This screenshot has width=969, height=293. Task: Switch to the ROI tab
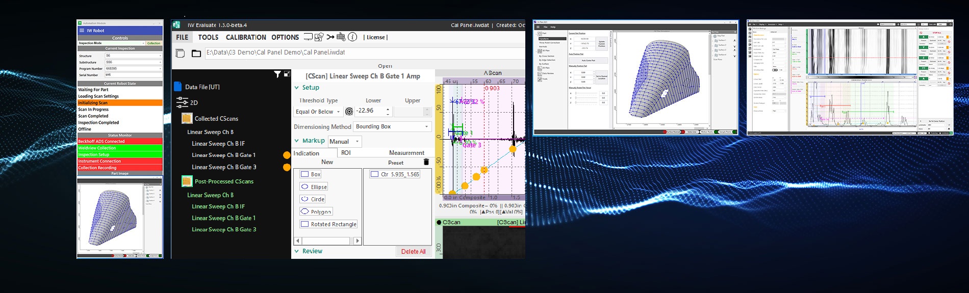pos(346,153)
